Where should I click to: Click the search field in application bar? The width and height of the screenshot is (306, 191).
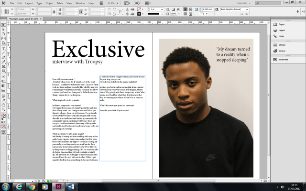pyautogui.click(x=268, y=3)
